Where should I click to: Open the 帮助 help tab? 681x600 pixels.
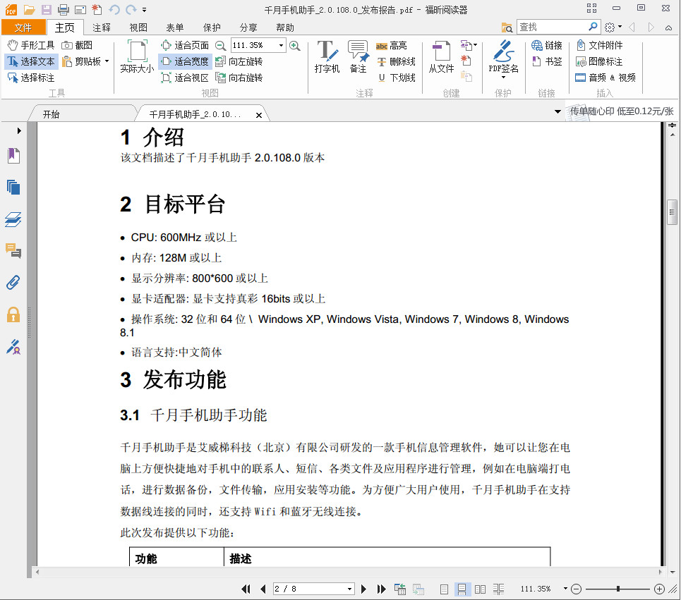coord(285,27)
